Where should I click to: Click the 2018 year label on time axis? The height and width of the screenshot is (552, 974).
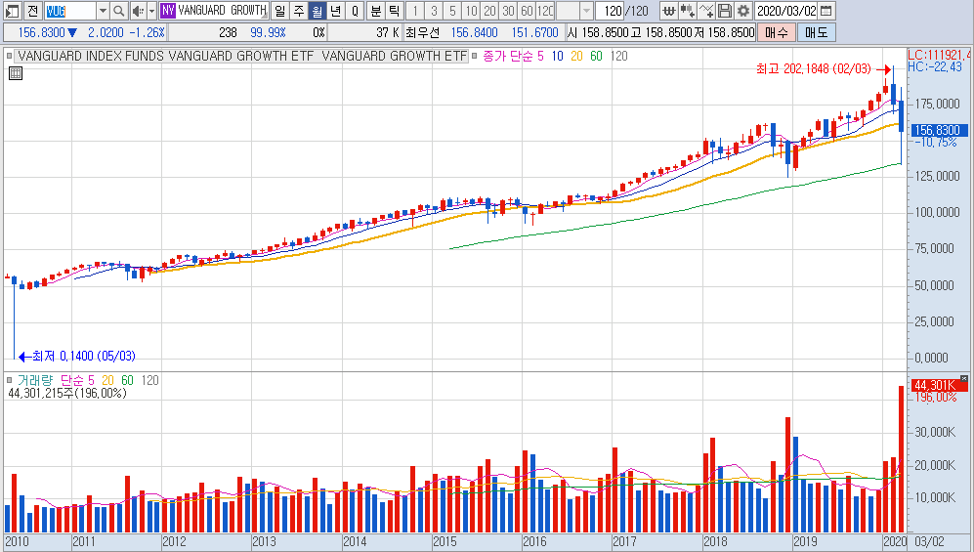(715, 541)
